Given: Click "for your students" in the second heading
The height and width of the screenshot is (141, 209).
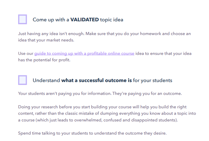Looking at the screenshot, I should (152, 81).
